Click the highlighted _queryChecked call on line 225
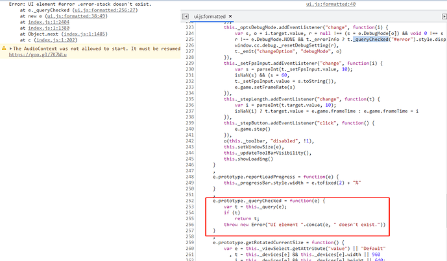This screenshot has height=261, width=447. 370,40
